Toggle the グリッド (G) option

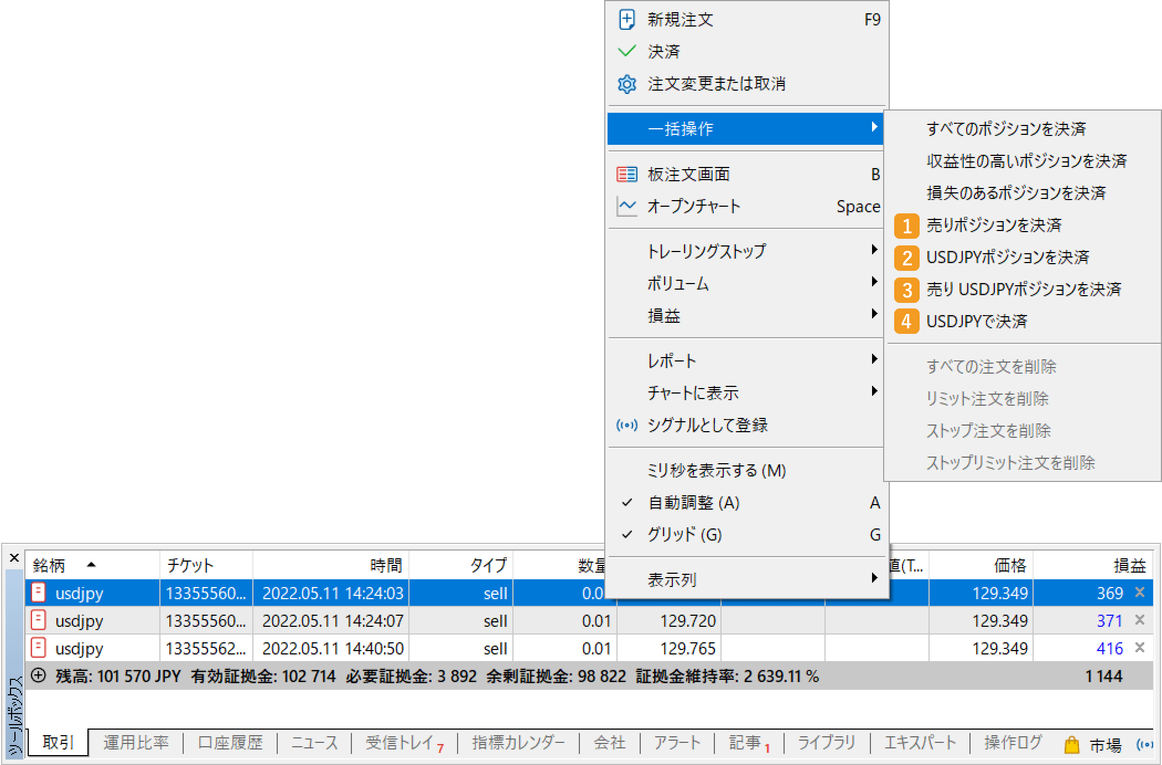(x=746, y=535)
